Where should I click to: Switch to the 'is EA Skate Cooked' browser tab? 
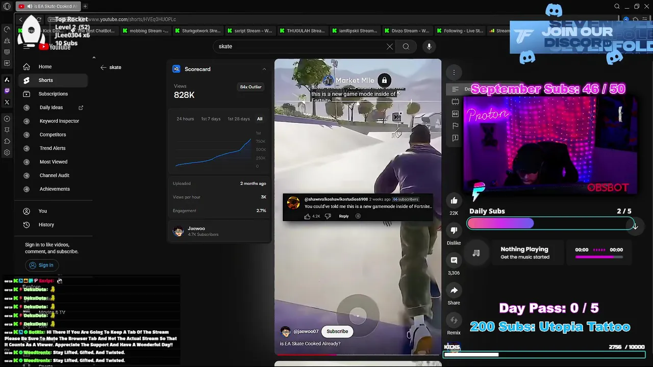pos(47,6)
